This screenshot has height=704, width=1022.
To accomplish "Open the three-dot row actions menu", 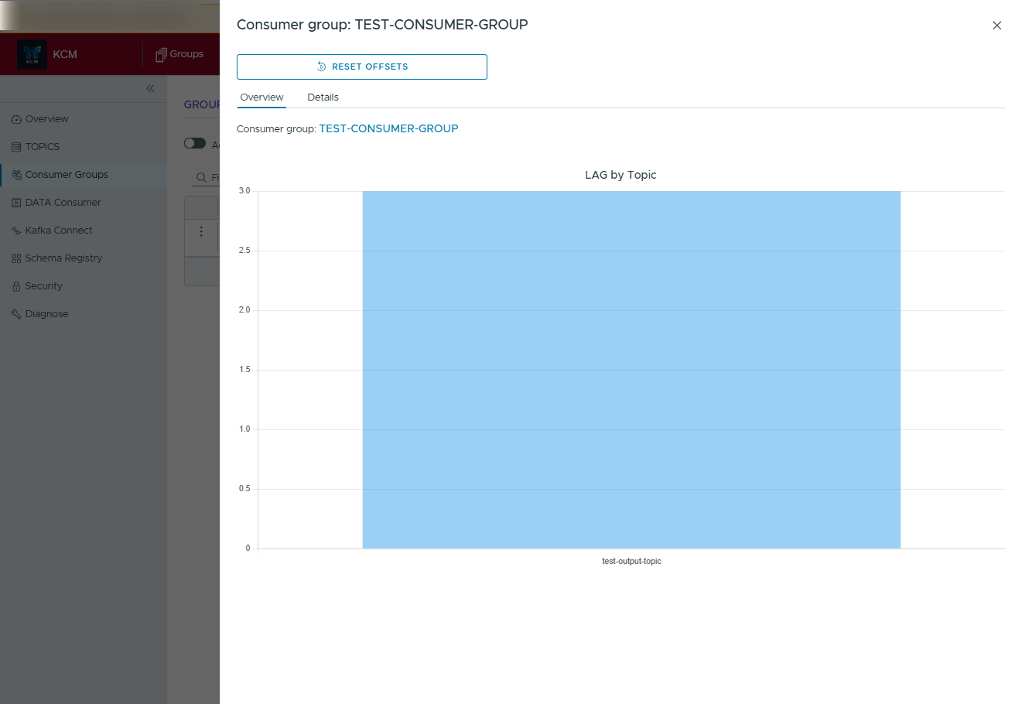I will click(201, 231).
